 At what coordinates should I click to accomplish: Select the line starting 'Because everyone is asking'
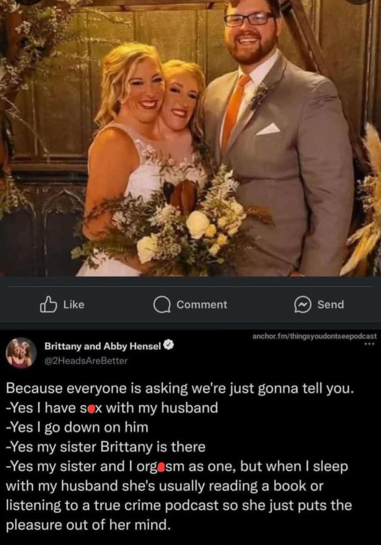coord(177,390)
